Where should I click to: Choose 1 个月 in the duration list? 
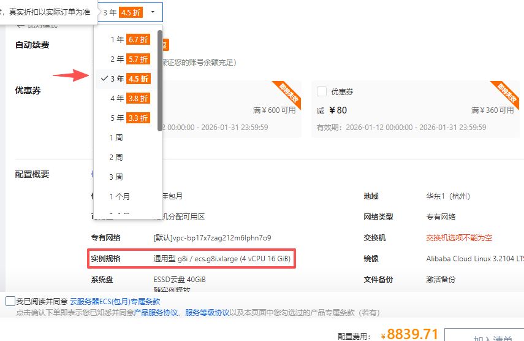[120, 197]
